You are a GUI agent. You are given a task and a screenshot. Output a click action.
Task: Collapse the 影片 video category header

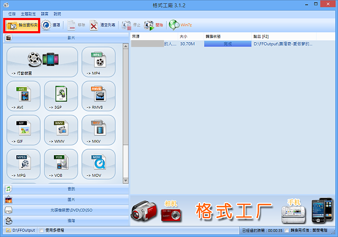pos(66,38)
